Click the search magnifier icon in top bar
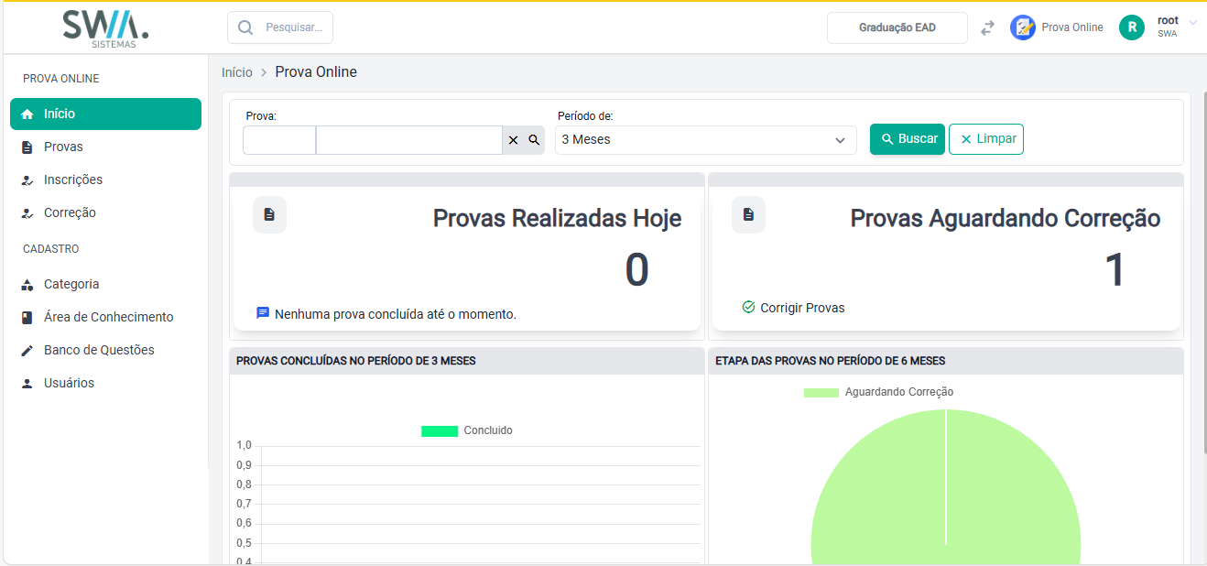This screenshot has height=566, width=1207. click(x=245, y=27)
